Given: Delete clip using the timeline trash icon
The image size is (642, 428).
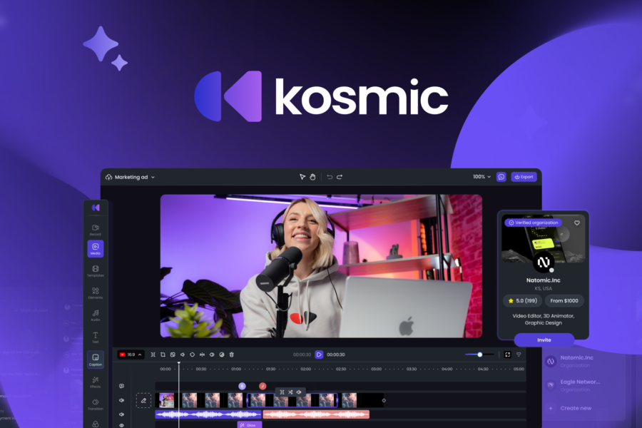Looking at the screenshot, I should [x=231, y=355].
